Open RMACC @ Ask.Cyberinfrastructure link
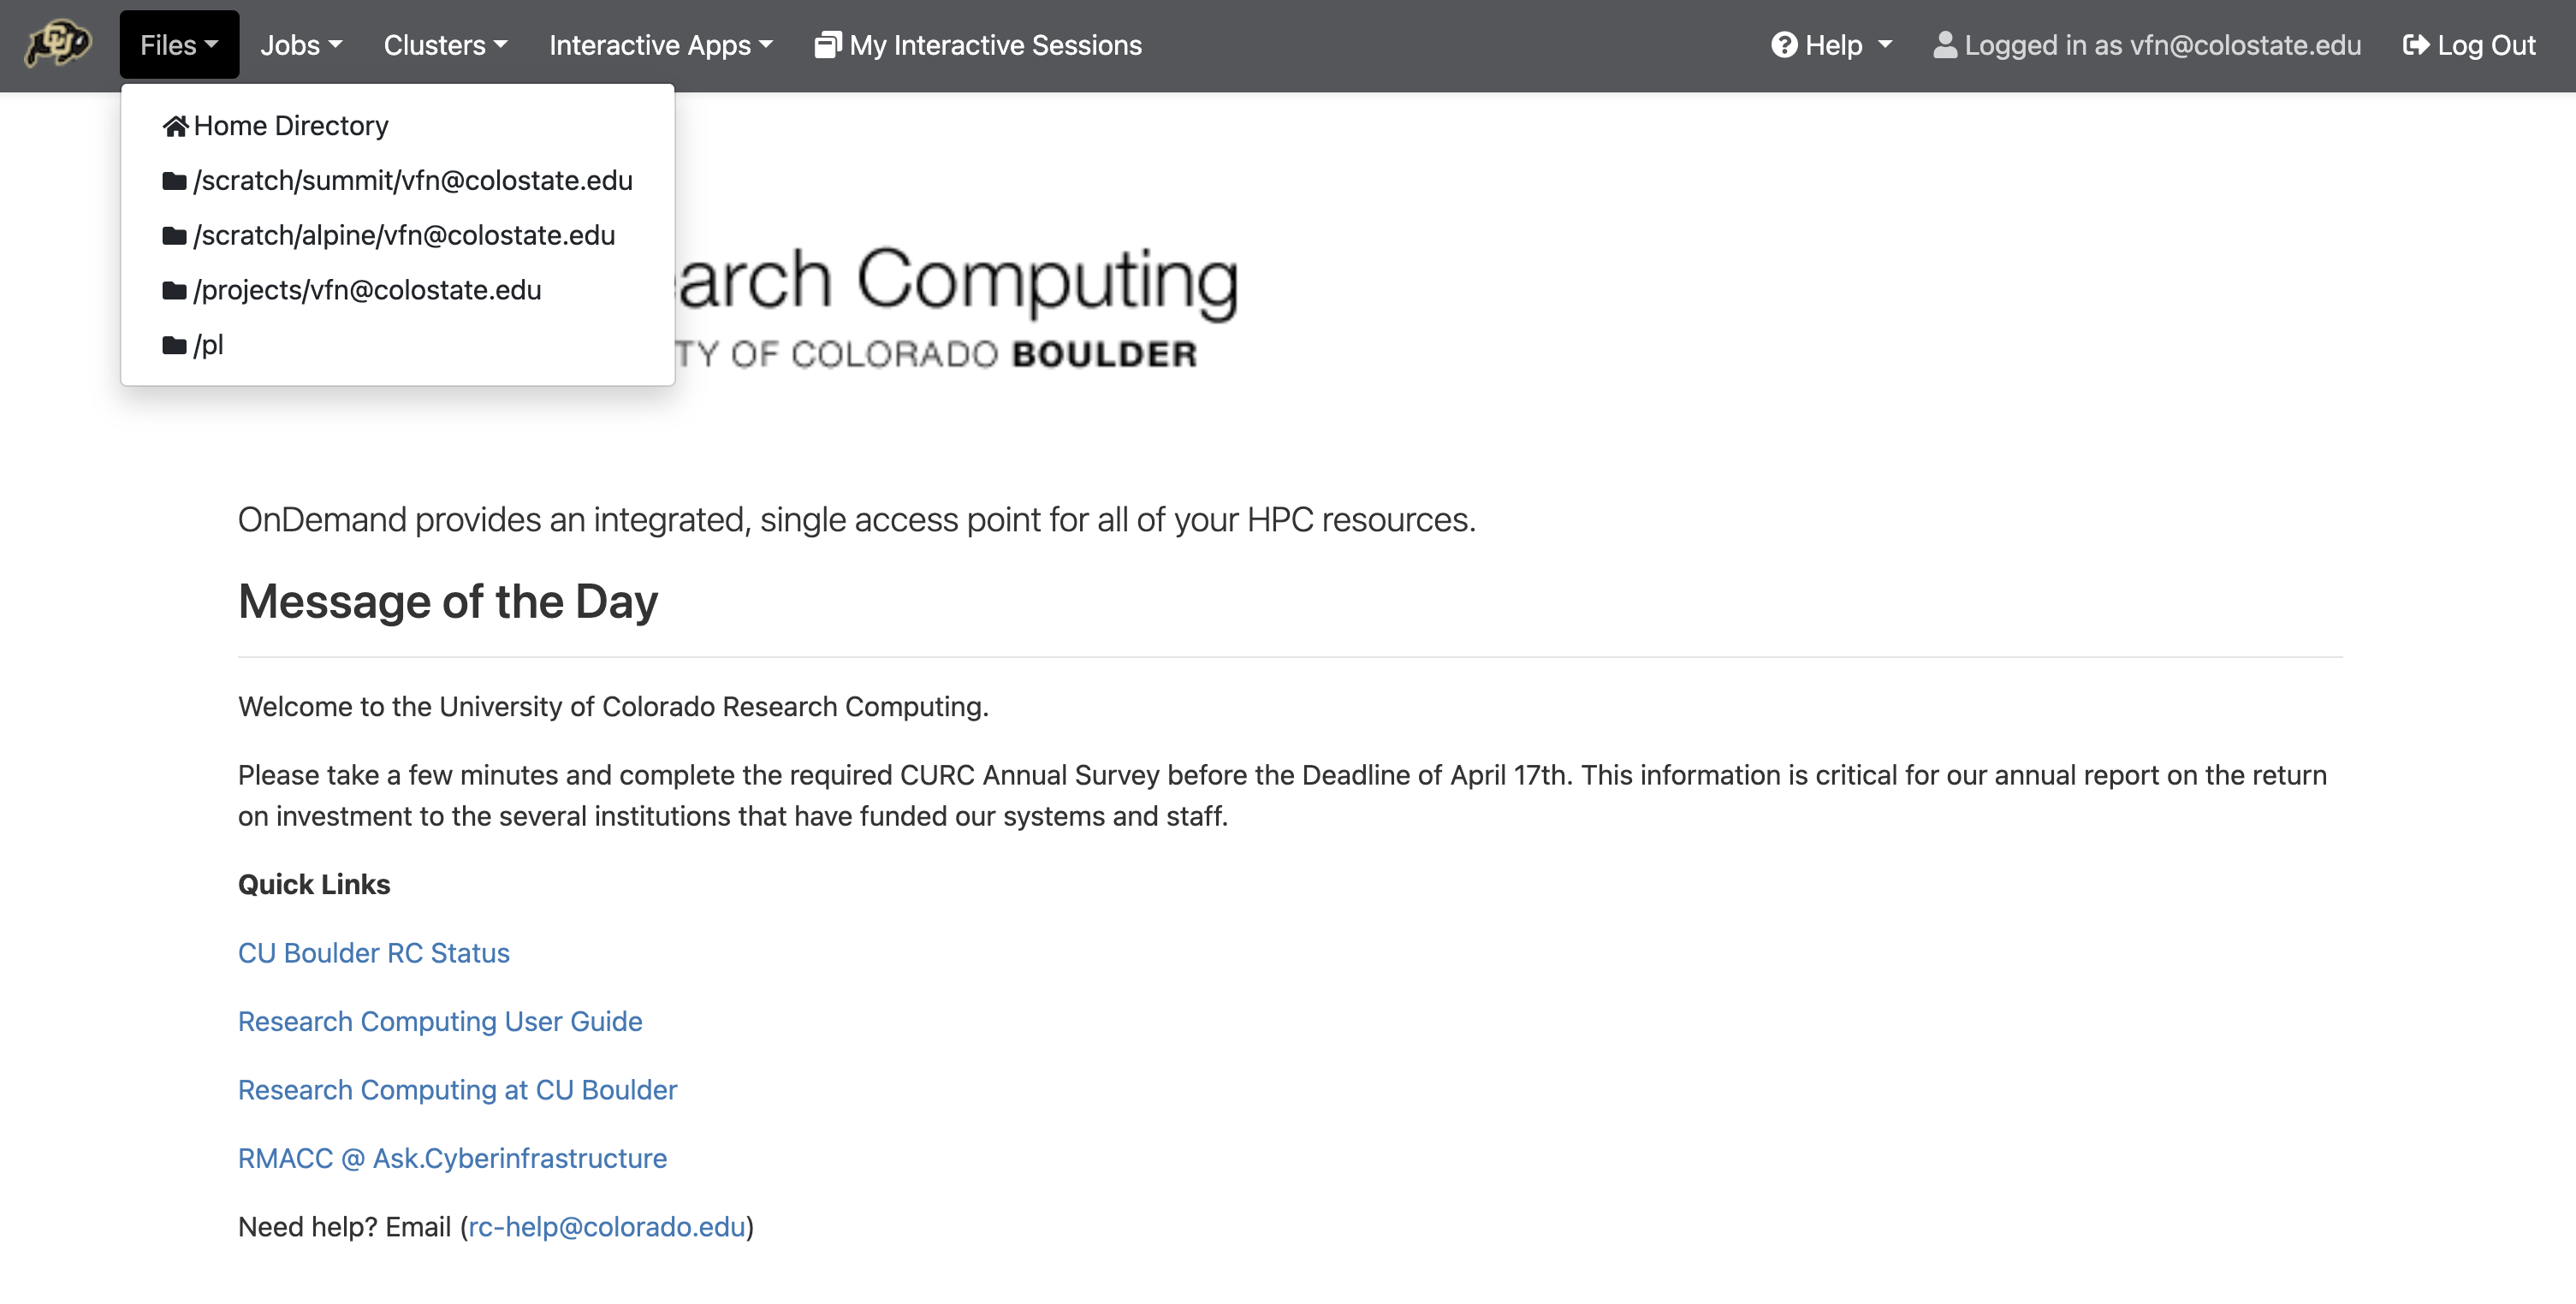This screenshot has width=2576, height=1304. point(452,1158)
